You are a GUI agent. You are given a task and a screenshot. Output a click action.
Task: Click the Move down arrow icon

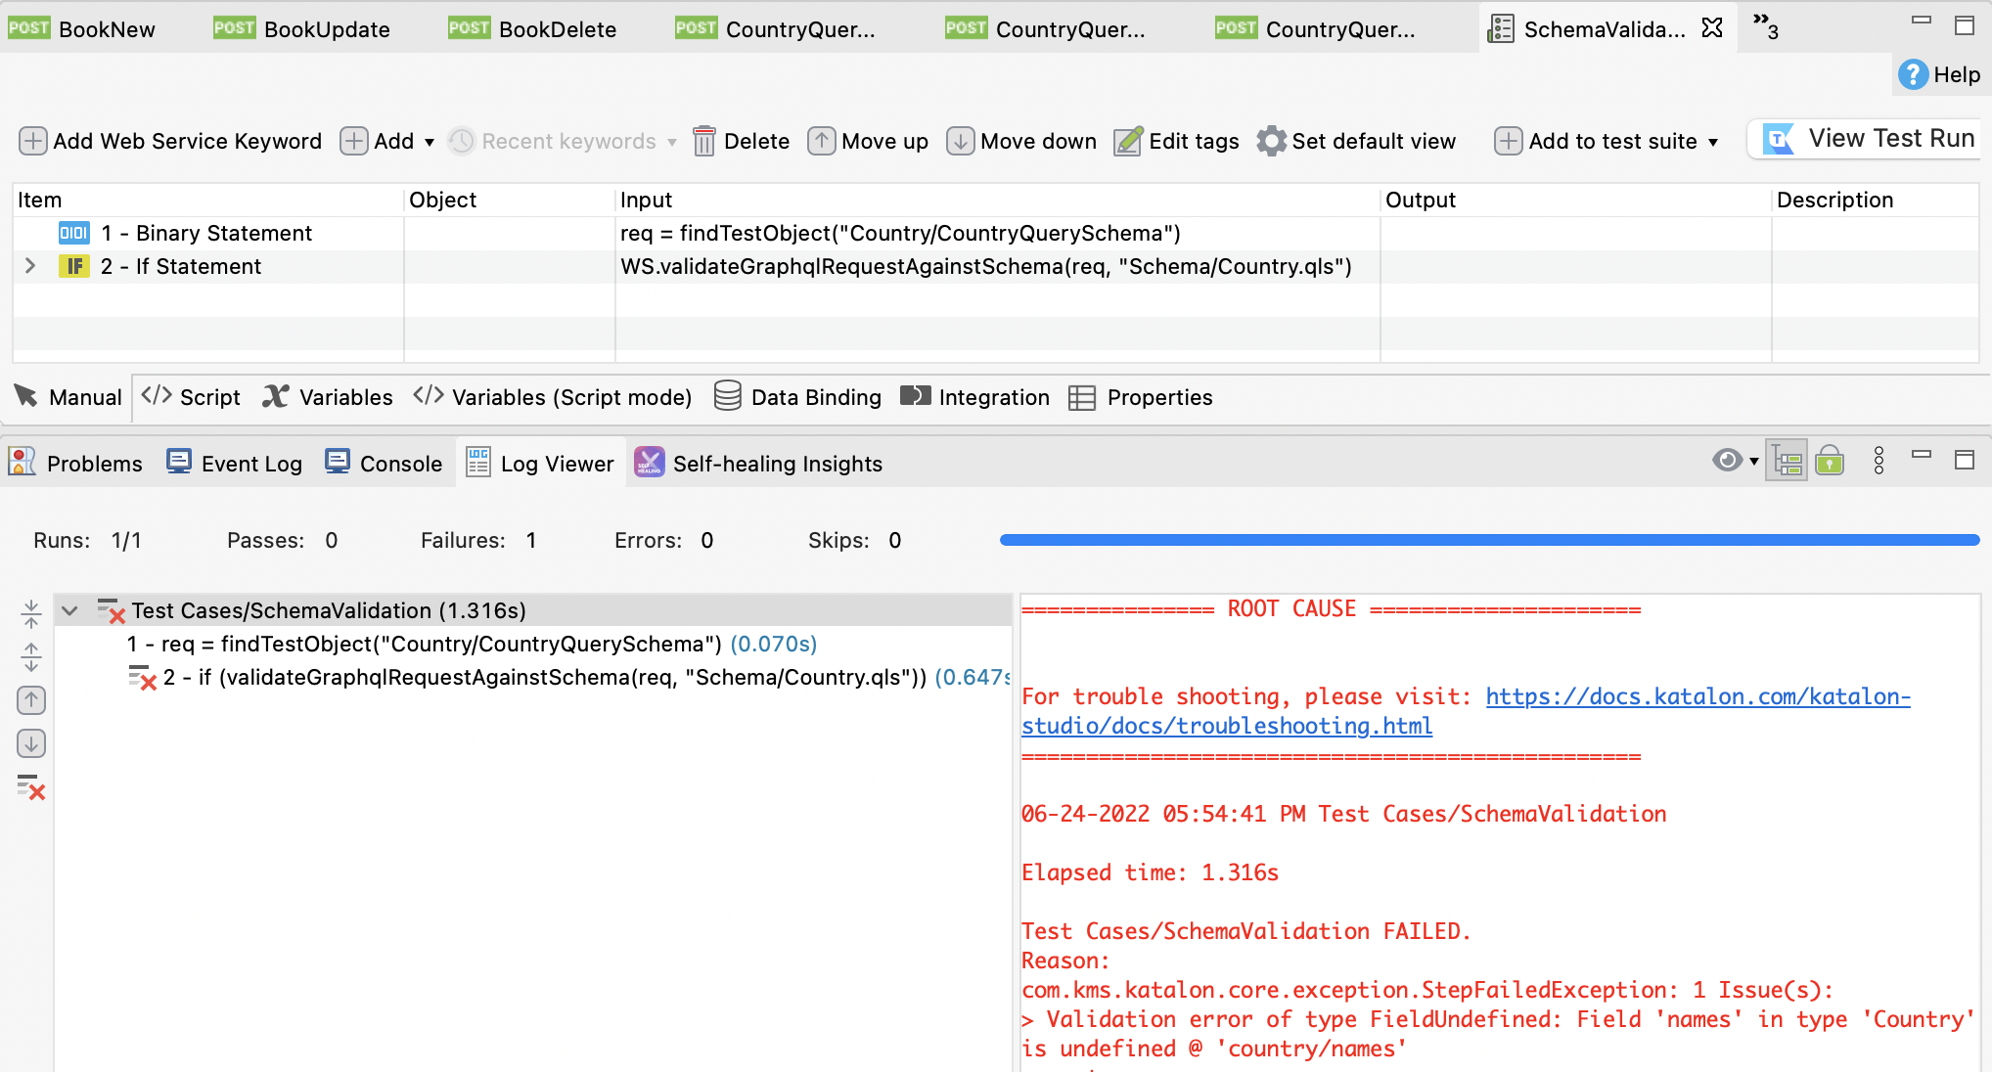(x=960, y=141)
